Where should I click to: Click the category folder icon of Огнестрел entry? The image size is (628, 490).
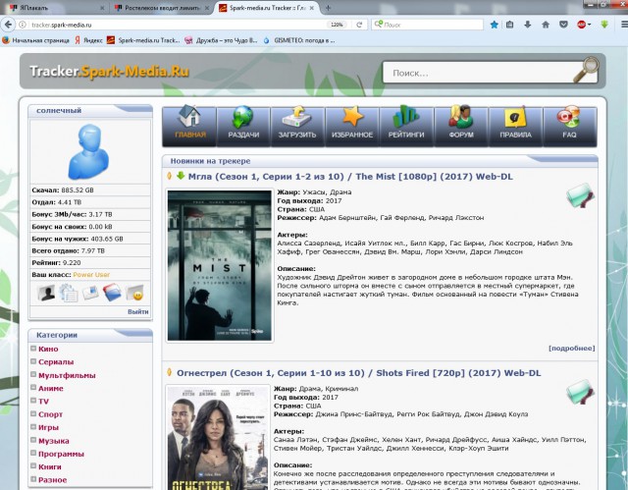pos(580,392)
